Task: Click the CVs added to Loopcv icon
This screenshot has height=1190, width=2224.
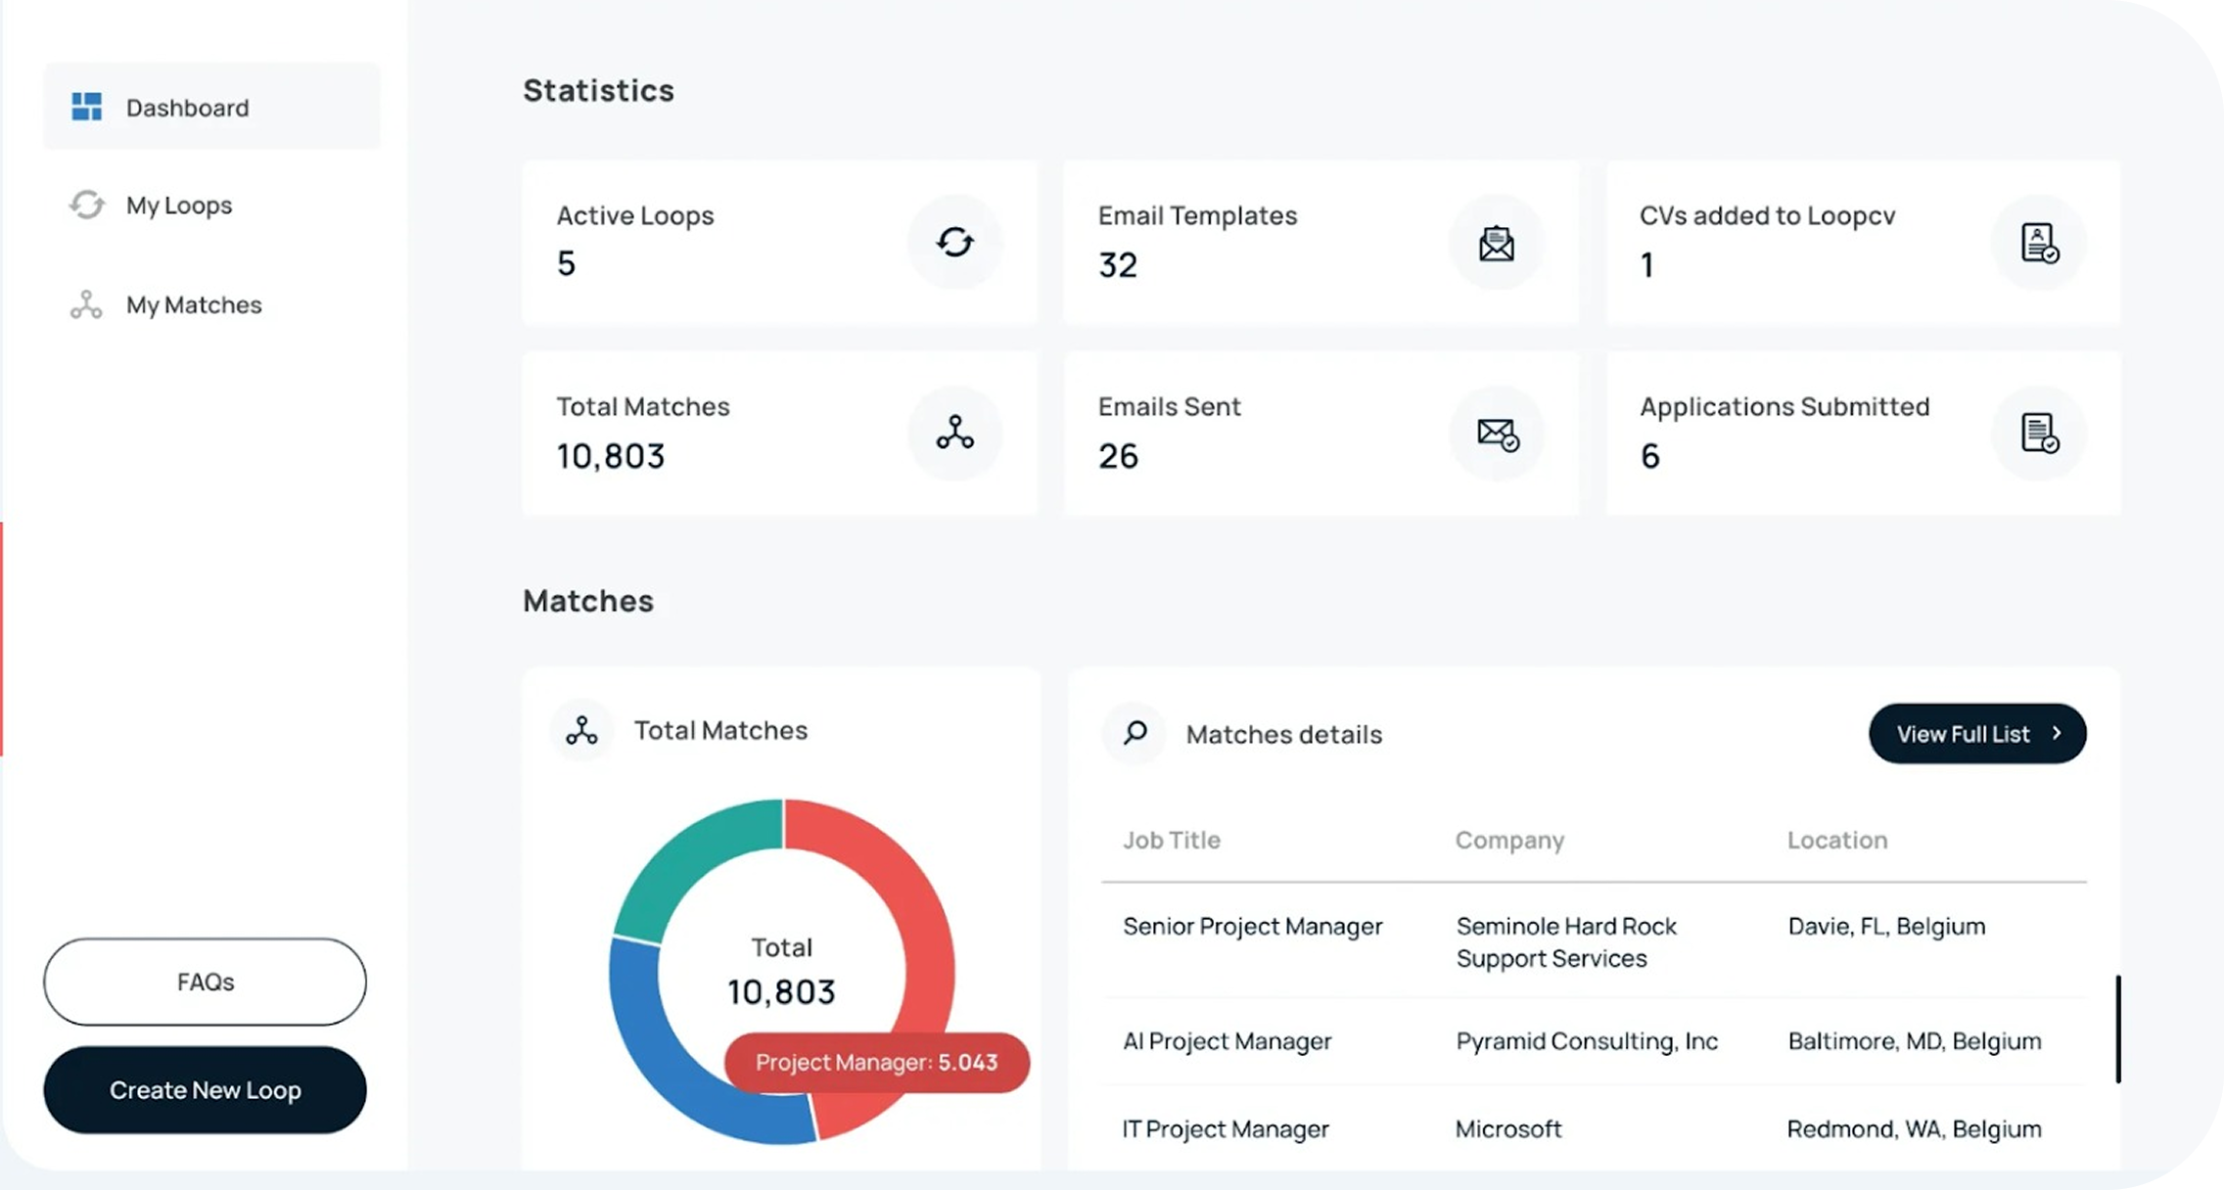Action: coord(2039,243)
